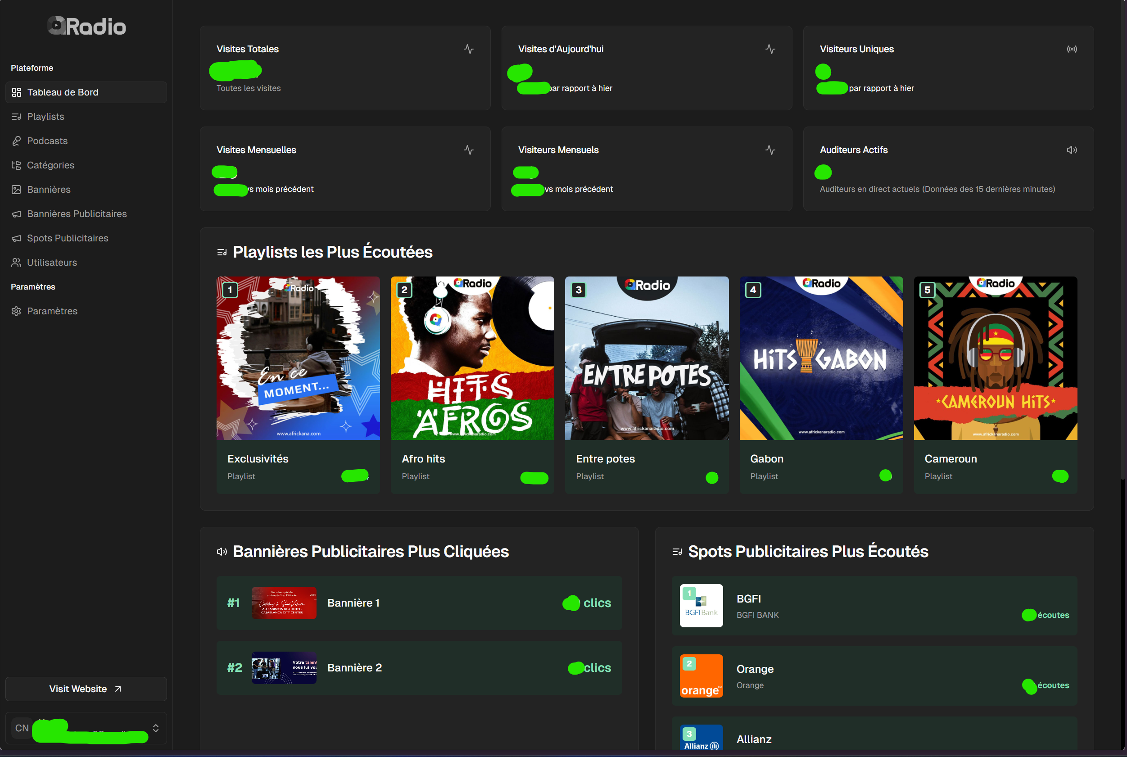Open the Playlists section icon in sidebar
This screenshot has height=757, width=1127.
point(16,116)
